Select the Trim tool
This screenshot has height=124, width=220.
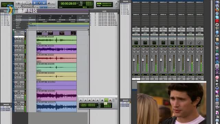[x=34, y=3]
